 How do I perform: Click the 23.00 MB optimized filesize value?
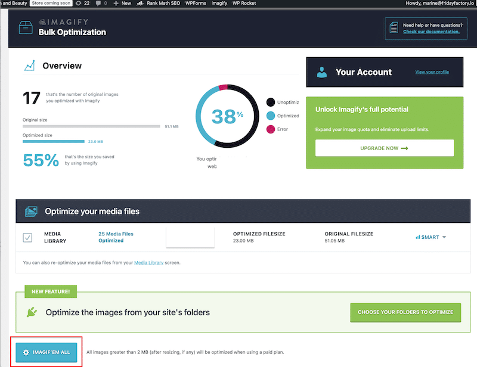pyautogui.click(x=243, y=241)
